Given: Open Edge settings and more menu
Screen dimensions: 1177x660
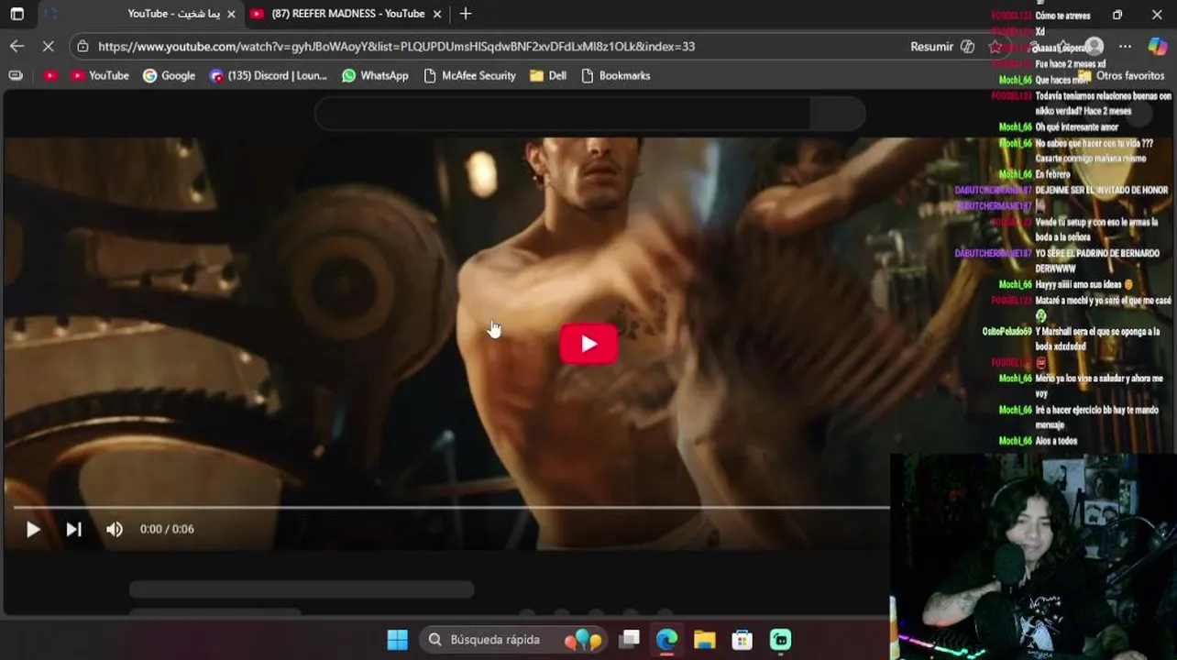Looking at the screenshot, I should [x=1125, y=46].
